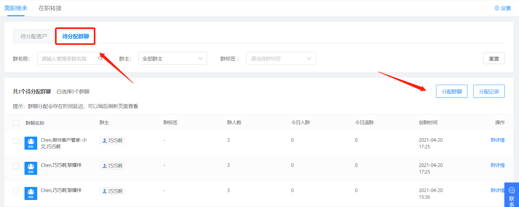Open the 请选择群标签 dropdown
519x207 pixels.
tap(281, 58)
